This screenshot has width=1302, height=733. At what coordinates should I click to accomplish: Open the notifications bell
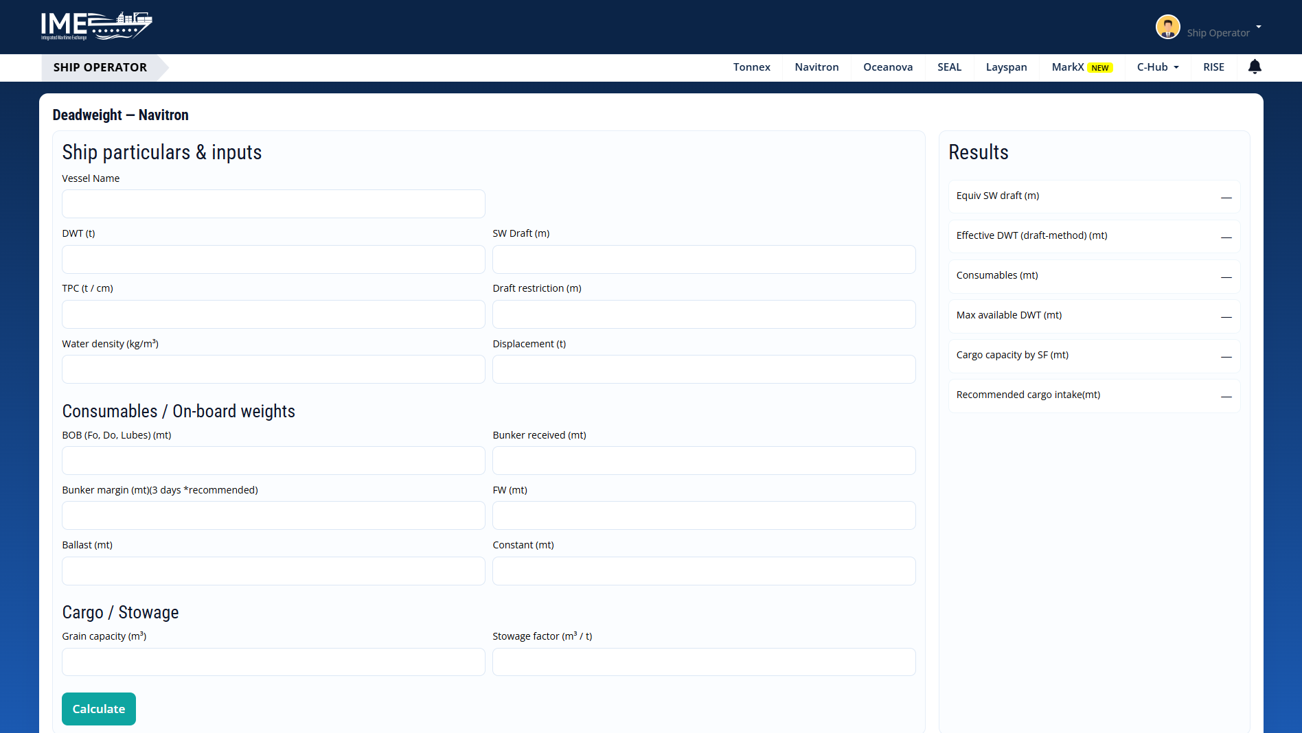(1255, 67)
